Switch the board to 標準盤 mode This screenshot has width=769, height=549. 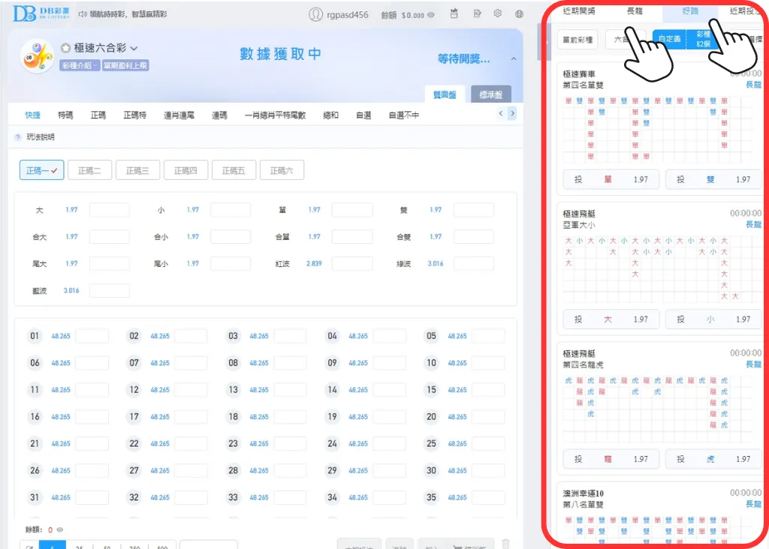pyautogui.click(x=491, y=95)
